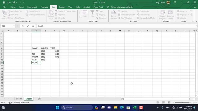
Task: Open Recent Sources
Action: (33, 11)
